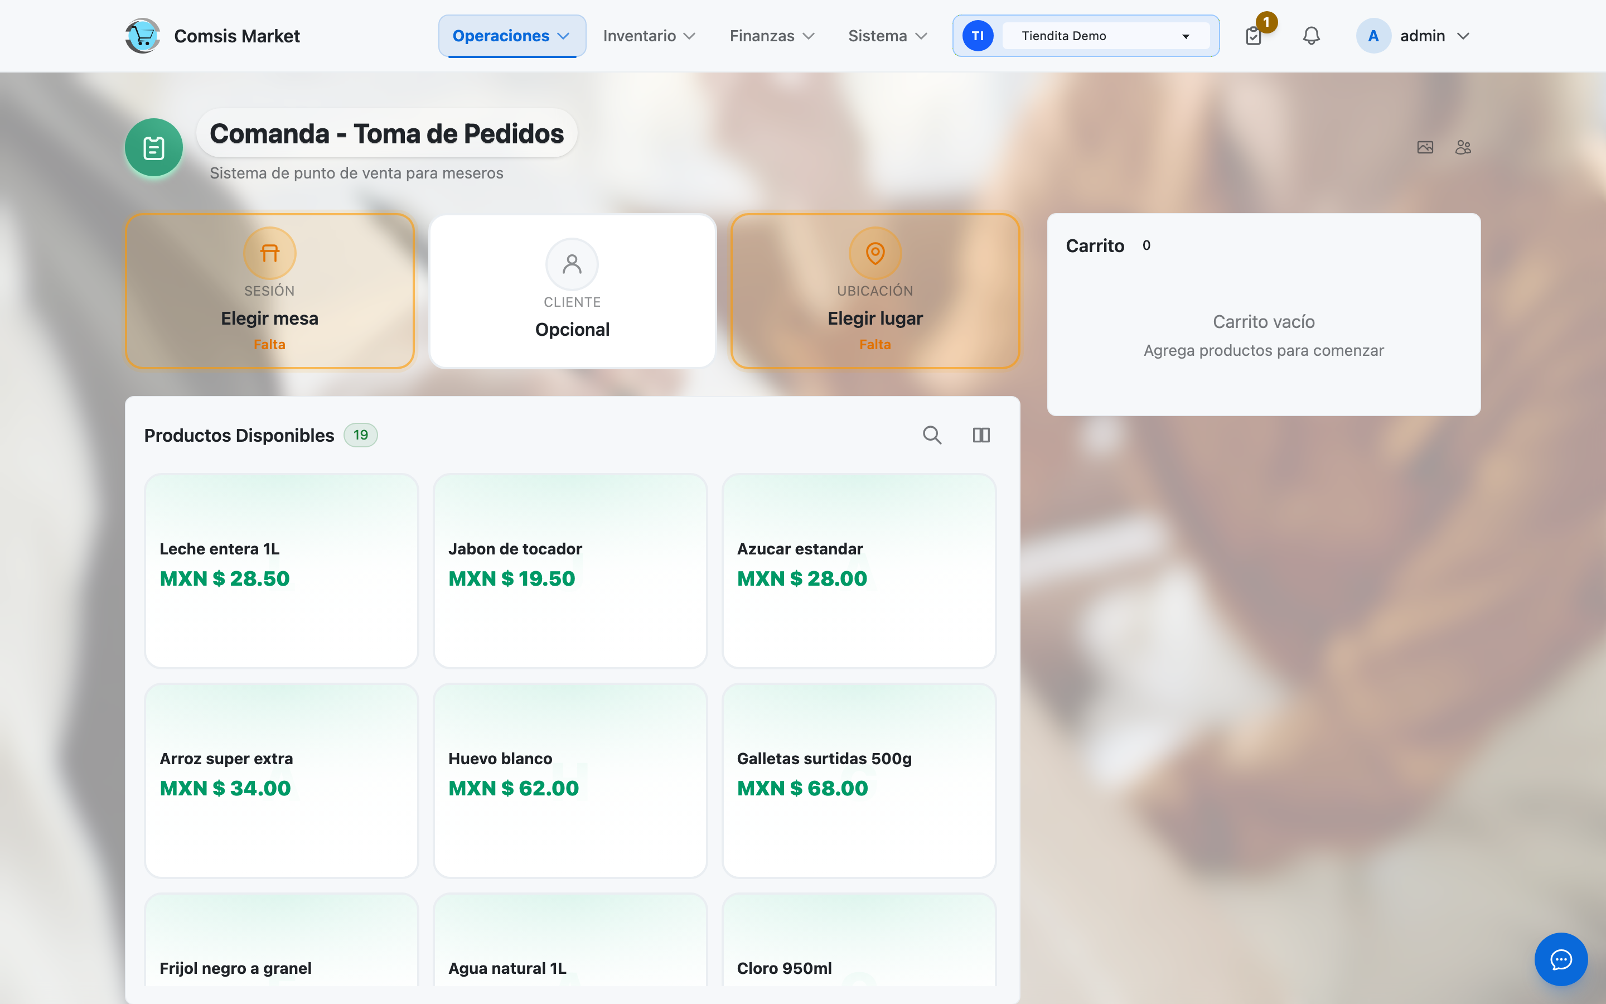Open the notifications bell
The image size is (1606, 1004).
[1310, 36]
